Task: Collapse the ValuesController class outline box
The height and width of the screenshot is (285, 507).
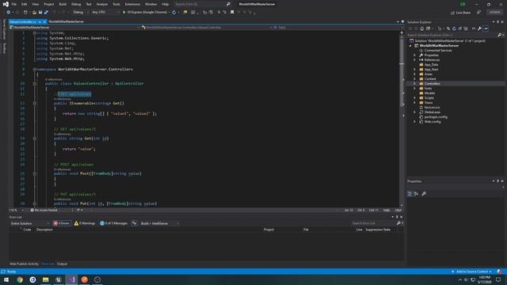Action: (35, 83)
